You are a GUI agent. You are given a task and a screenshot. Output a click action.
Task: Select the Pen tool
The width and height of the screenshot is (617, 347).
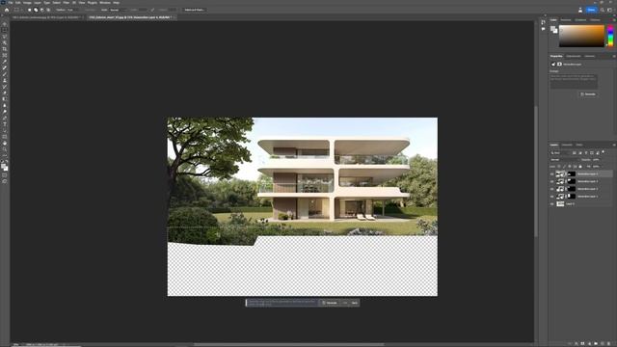click(x=5, y=118)
